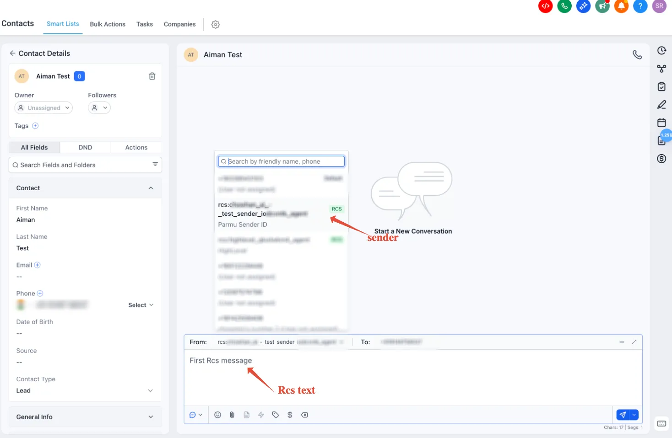The width and height of the screenshot is (672, 438).
Task: Open the workflow branch icon in sidebar
Action: click(x=661, y=69)
